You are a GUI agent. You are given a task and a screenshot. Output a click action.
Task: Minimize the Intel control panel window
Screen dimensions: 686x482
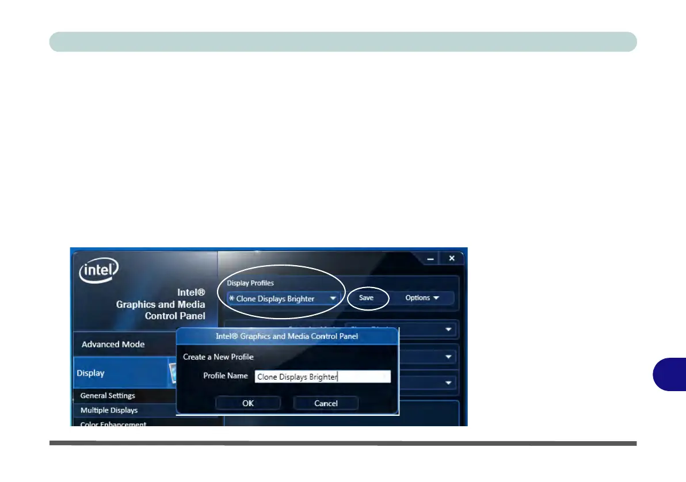430,259
